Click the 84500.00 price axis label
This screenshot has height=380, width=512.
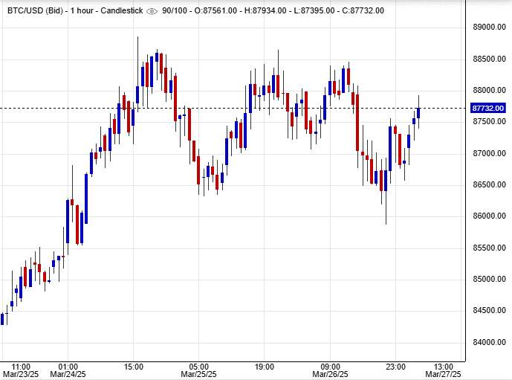489,310
